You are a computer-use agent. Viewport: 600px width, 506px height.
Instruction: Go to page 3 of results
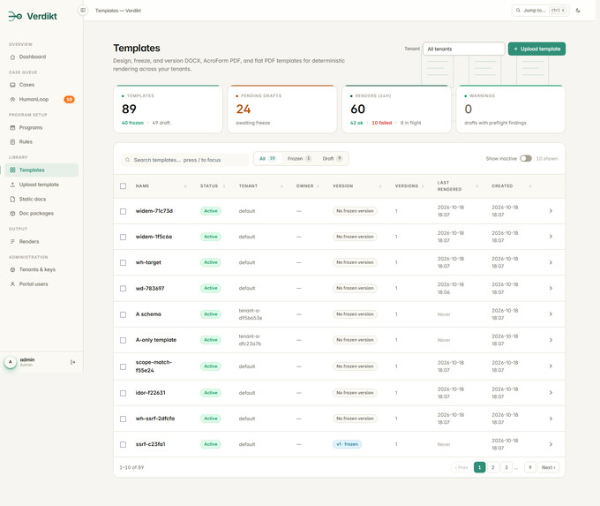click(506, 467)
